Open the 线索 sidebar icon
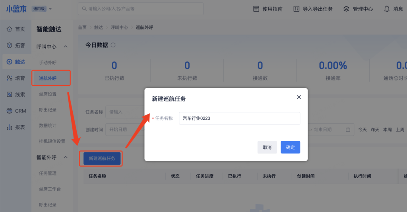This screenshot has width=407, height=212. (x=10, y=94)
